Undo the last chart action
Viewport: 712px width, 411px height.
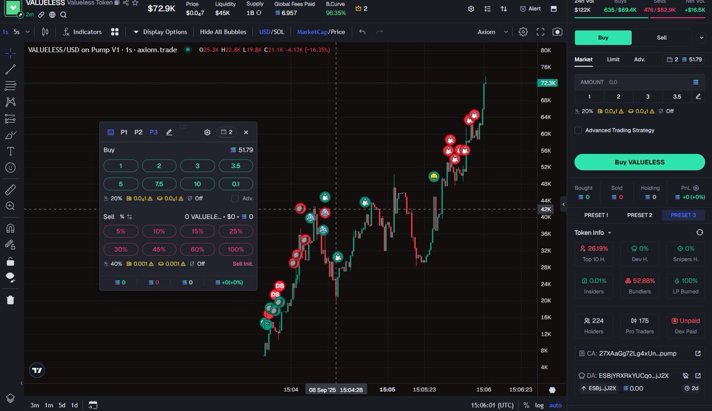(x=363, y=32)
